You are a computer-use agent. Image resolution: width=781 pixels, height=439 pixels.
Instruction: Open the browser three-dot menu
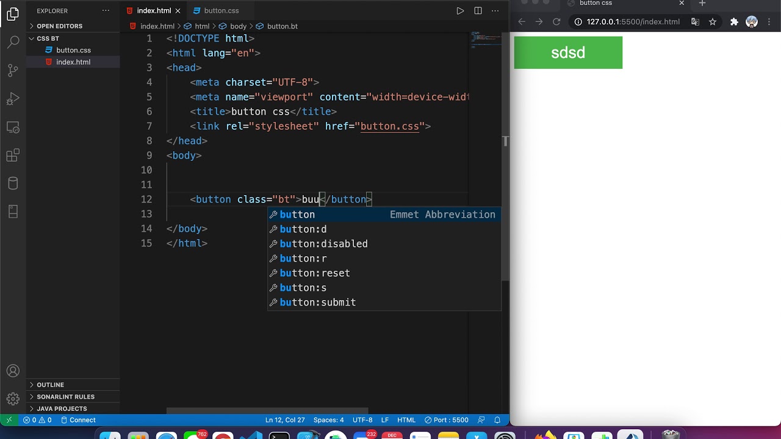[x=769, y=21]
